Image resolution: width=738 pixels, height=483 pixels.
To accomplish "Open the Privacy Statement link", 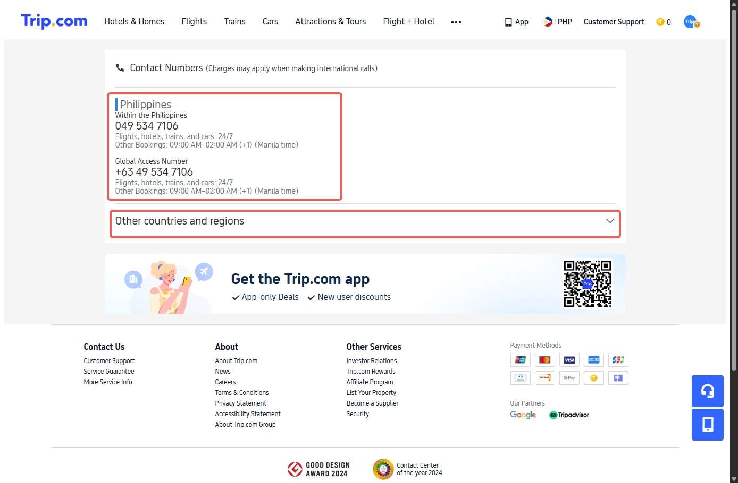I will click(240, 403).
